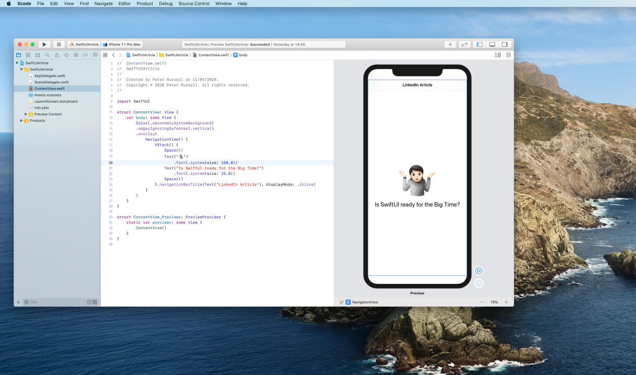This screenshot has height=375, width=636.
Task: Toggle the Inspectors panel on the right
Action: (x=504, y=45)
